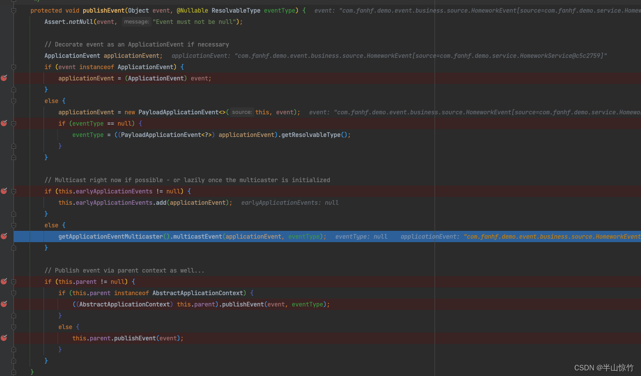Click the @Nullable annotation
This screenshot has height=376, width=641.
[x=192, y=10]
